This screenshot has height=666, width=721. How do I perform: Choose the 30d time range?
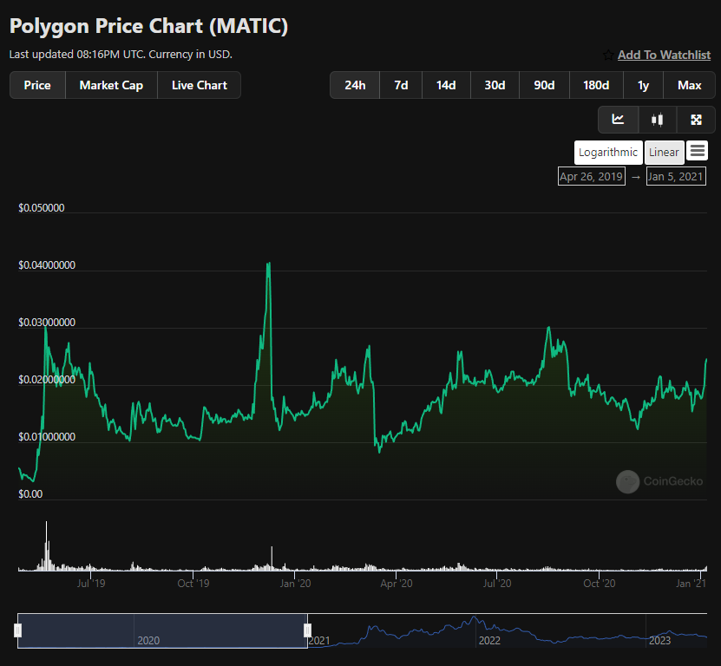[x=495, y=85]
